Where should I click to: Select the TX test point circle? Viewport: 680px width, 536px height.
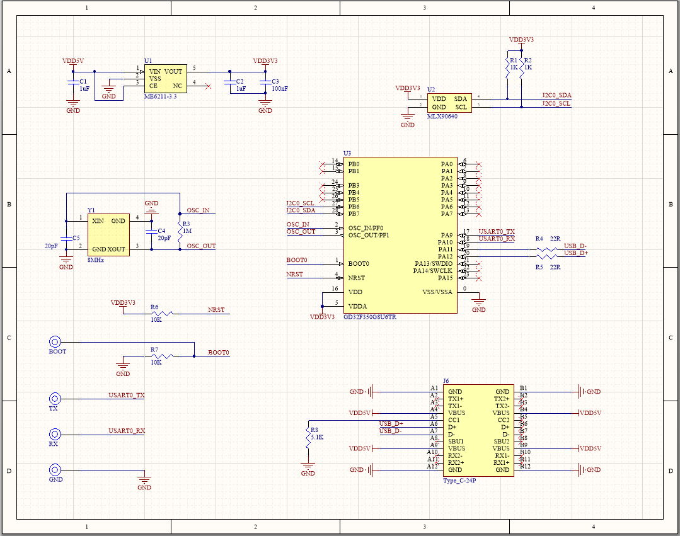click(x=55, y=399)
